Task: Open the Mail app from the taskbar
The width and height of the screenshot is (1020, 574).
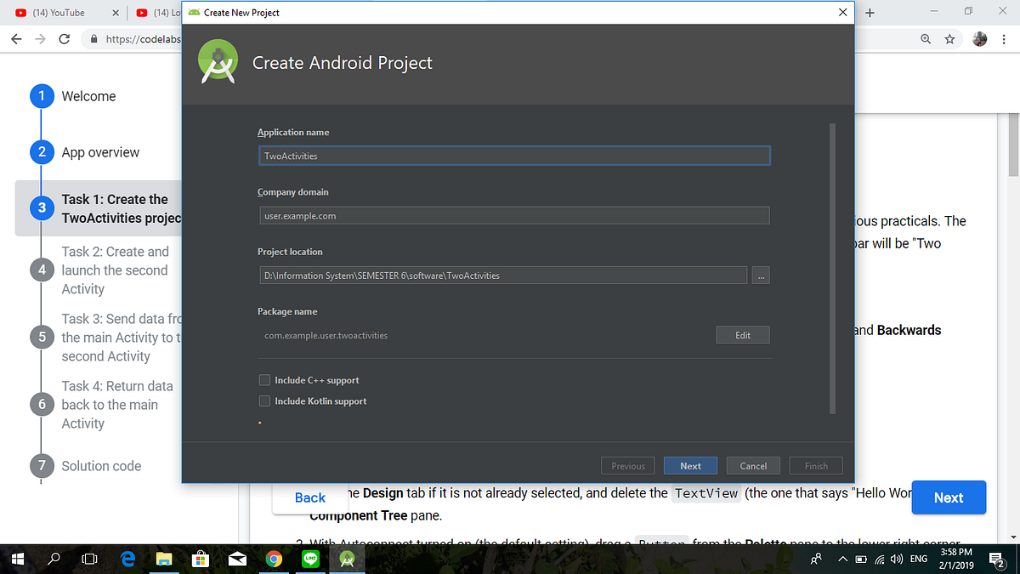Action: tap(237, 559)
